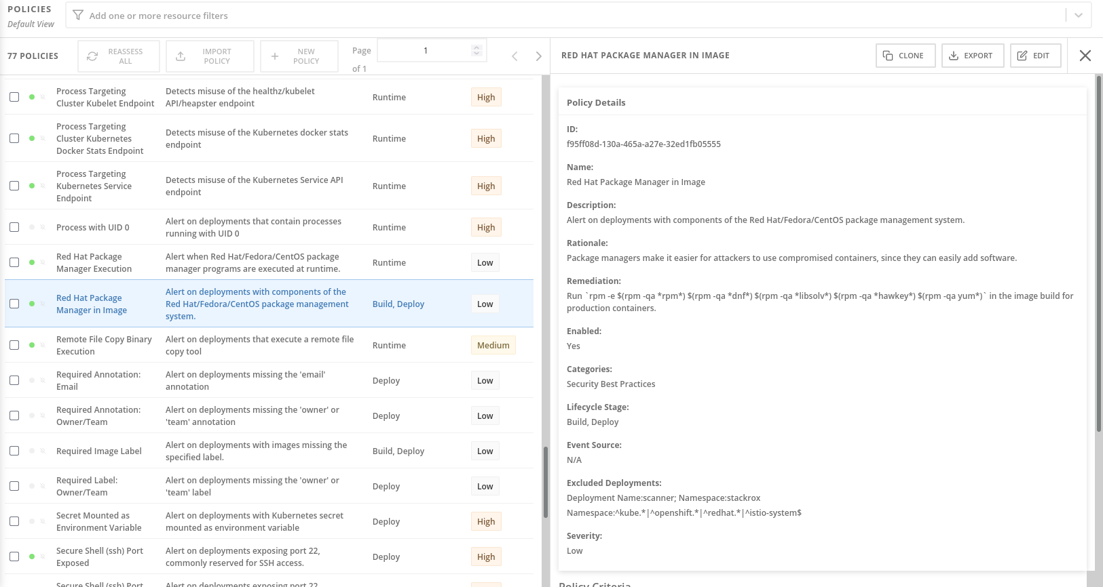Viewport: 1103px width, 587px height.
Task: Click description of Required Annotation: Email
Action: click(x=246, y=380)
